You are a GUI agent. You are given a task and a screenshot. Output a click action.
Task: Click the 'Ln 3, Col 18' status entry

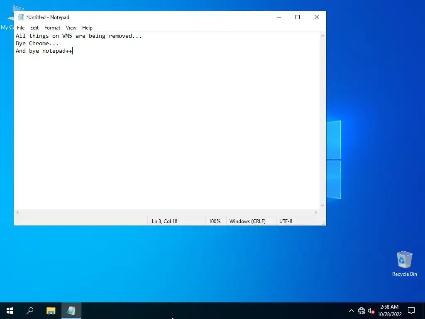click(x=164, y=221)
